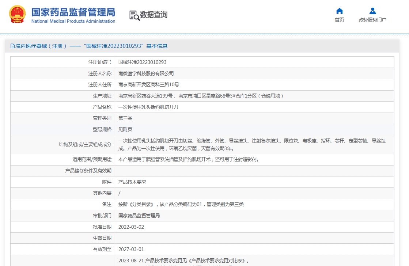The image size is (409, 266).
Task: Click the 备注 label
Action: [x=107, y=205]
